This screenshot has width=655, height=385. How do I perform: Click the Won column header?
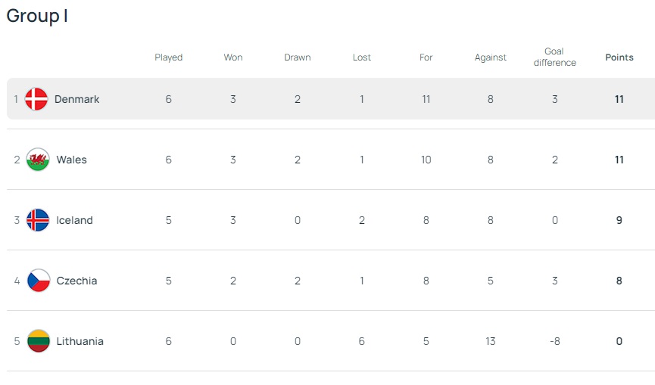click(x=233, y=57)
